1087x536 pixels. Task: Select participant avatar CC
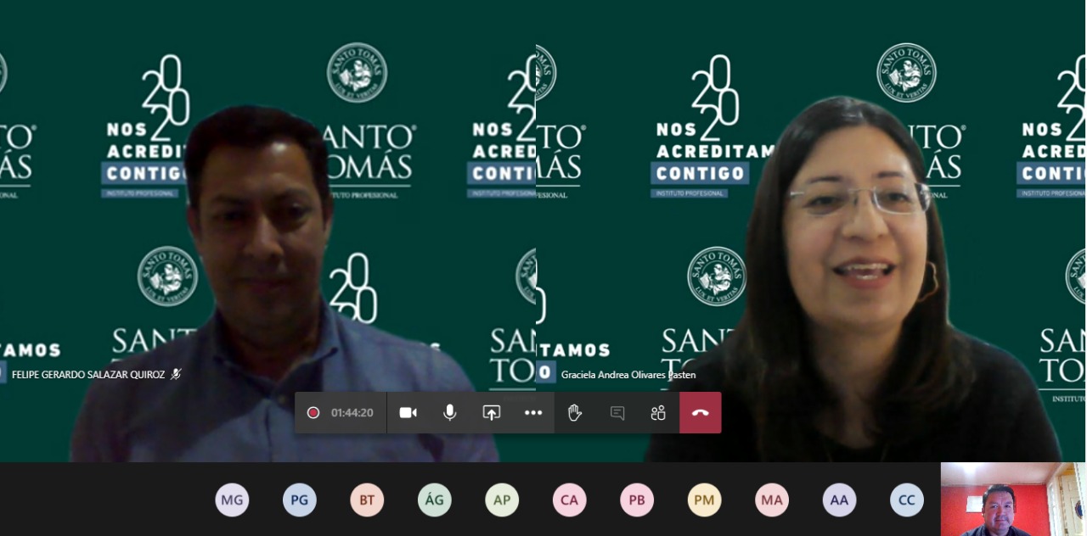coord(907,500)
